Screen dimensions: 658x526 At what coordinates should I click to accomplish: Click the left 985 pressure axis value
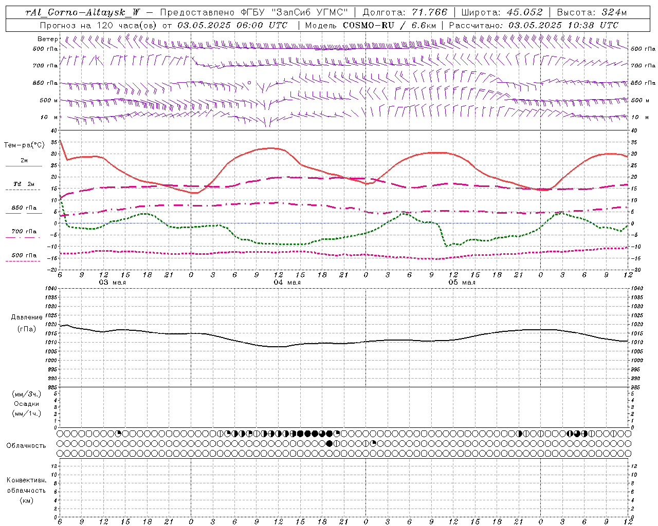pyautogui.click(x=52, y=387)
